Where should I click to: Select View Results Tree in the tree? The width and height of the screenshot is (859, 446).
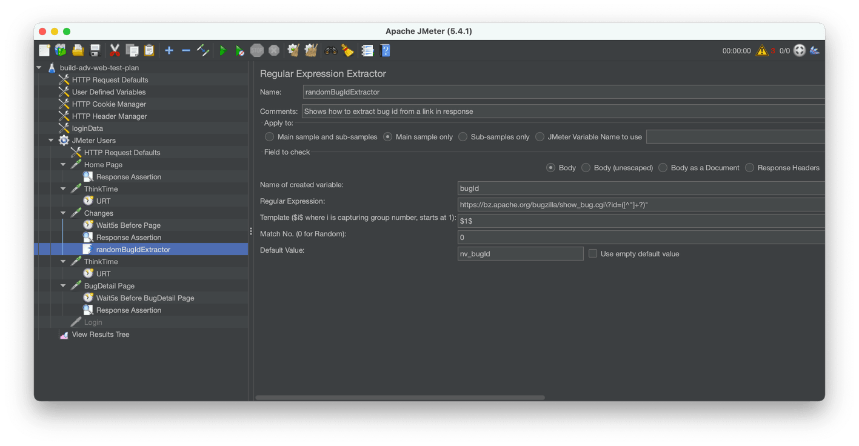[101, 334]
